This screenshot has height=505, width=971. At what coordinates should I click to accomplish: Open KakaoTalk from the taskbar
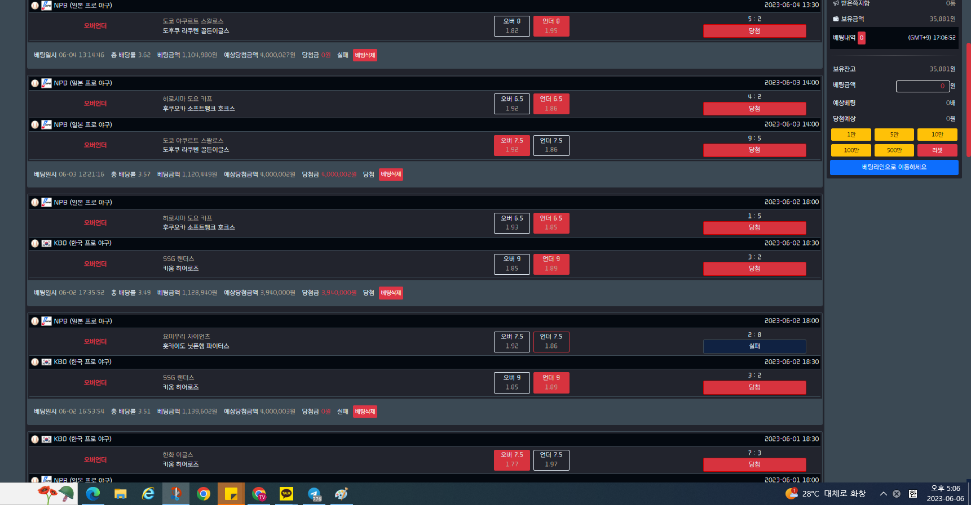pos(286,494)
